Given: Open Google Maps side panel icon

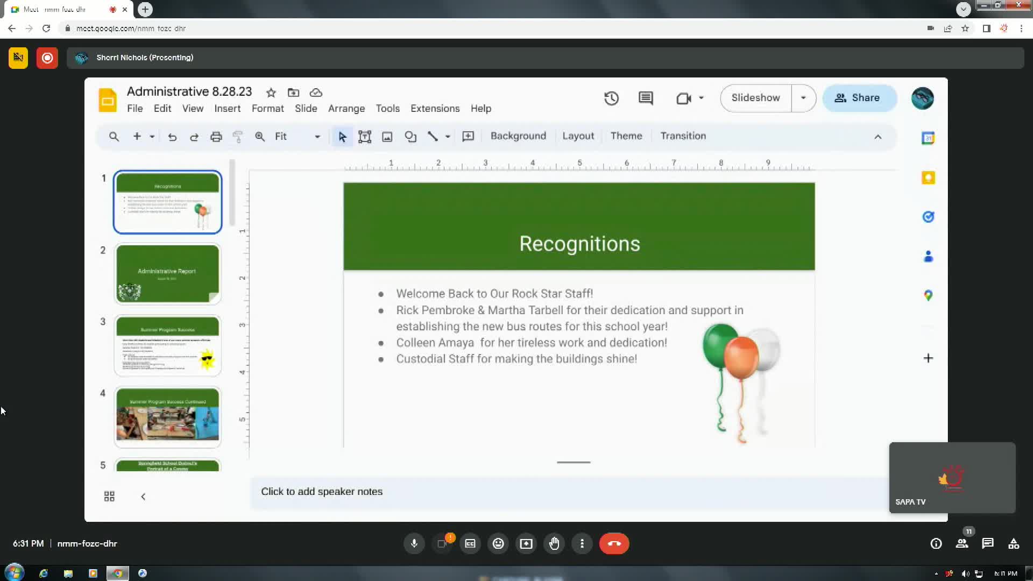Looking at the screenshot, I should click(928, 295).
